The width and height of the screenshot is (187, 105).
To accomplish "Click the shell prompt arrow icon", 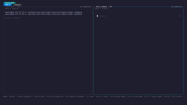I will coord(6,18).
